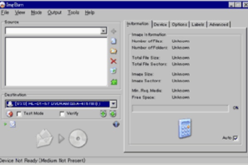Click the browse for folder icon

113,51
